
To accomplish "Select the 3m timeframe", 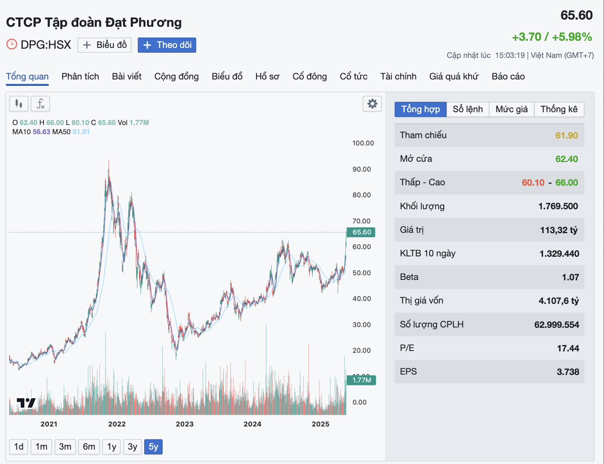I will [x=65, y=446].
